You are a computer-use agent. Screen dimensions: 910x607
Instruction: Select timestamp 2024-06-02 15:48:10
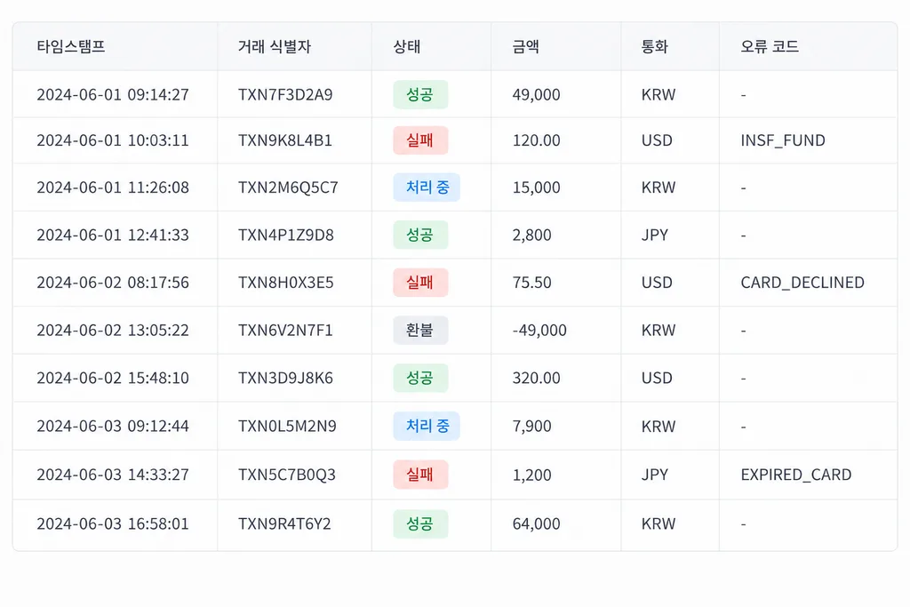point(113,378)
